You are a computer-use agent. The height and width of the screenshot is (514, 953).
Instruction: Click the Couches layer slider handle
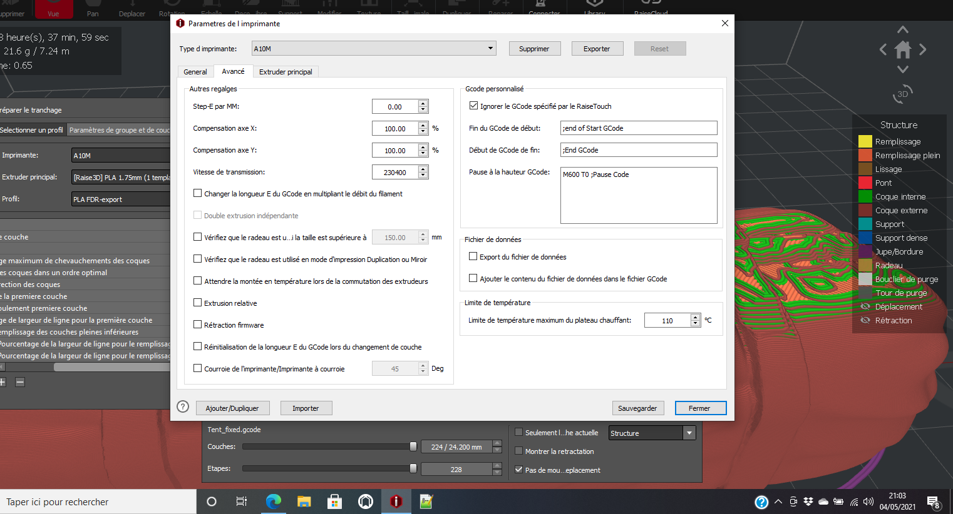pyautogui.click(x=413, y=446)
